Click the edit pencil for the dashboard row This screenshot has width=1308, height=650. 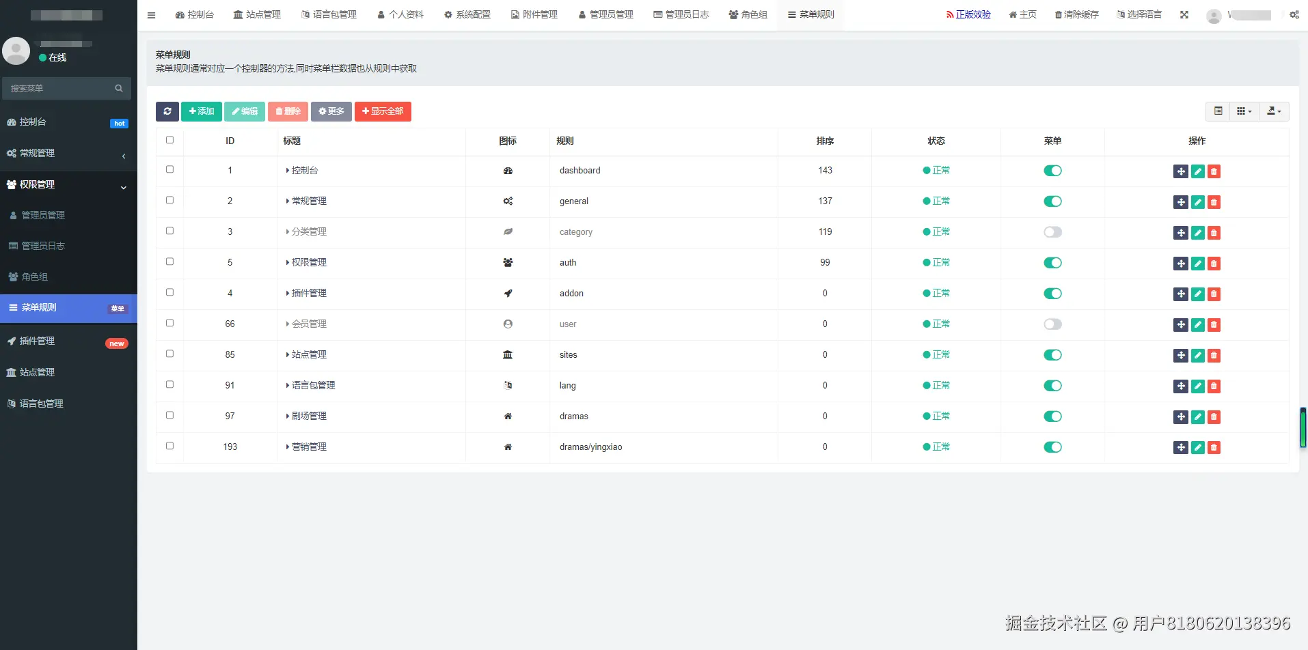pyautogui.click(x=1197, y=171)
